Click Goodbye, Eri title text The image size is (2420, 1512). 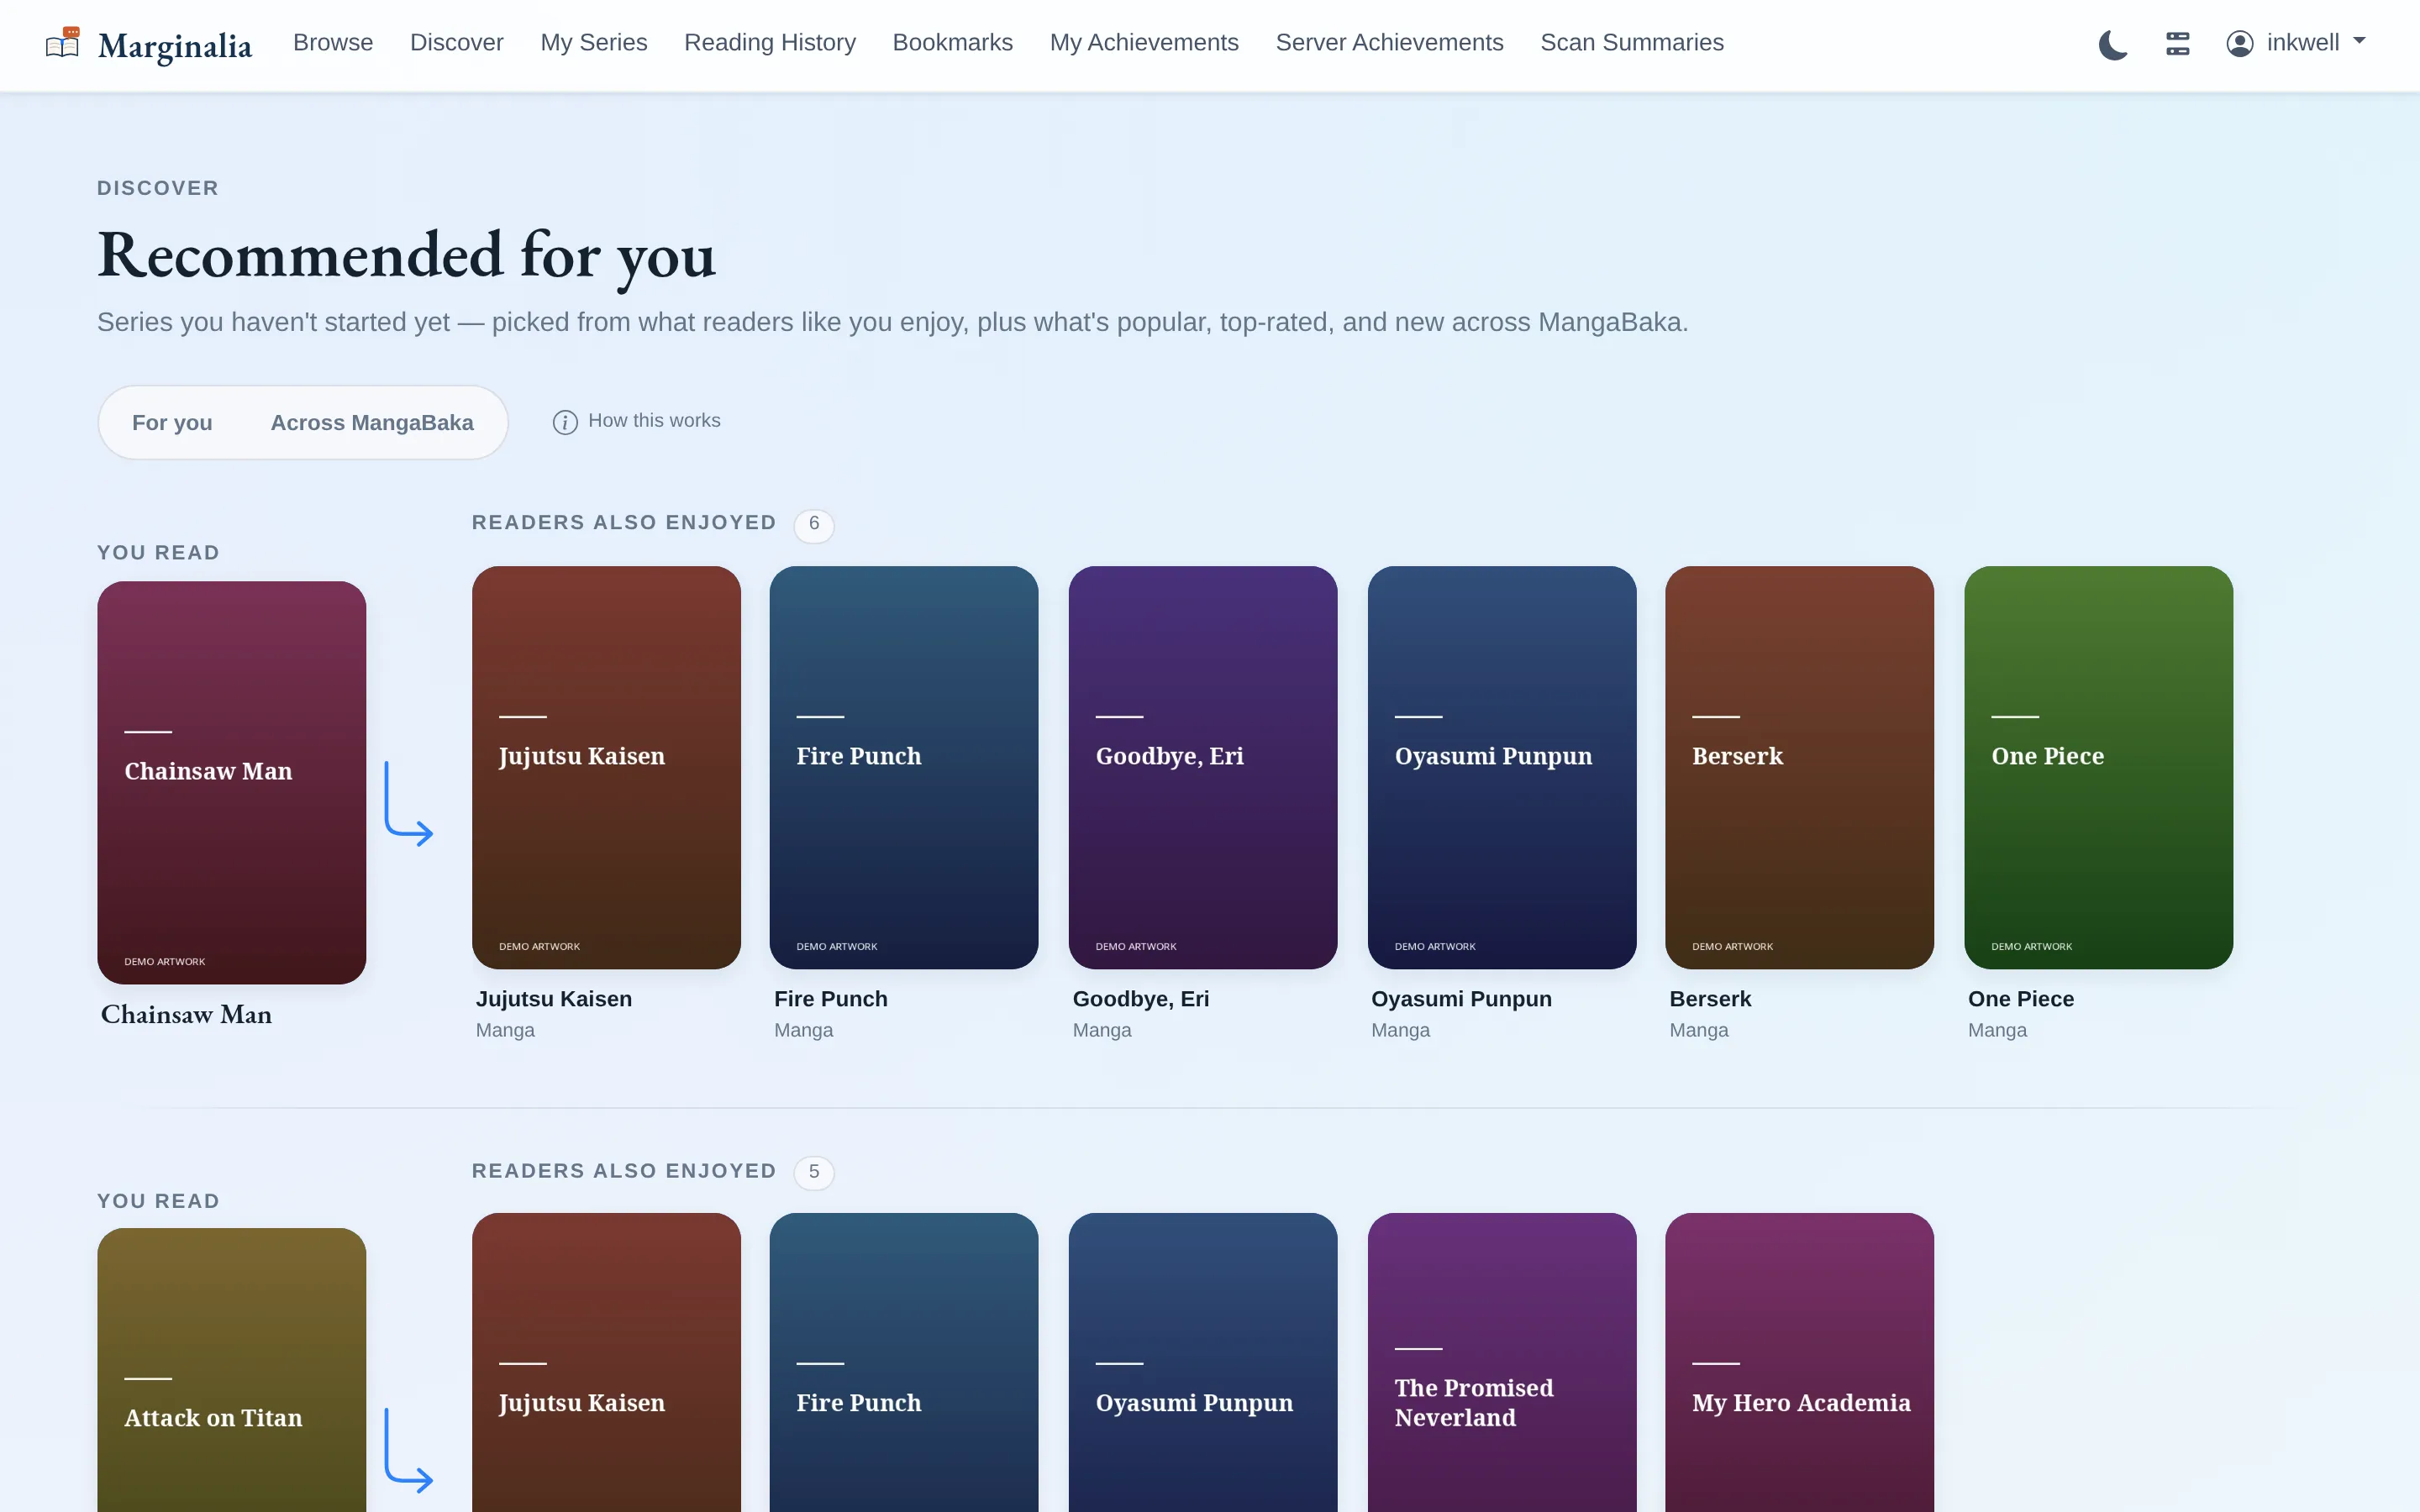pyautogui.click(x=1141, y=999)
